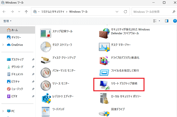Expand the OneDrive tree node

tap(3, 45)
